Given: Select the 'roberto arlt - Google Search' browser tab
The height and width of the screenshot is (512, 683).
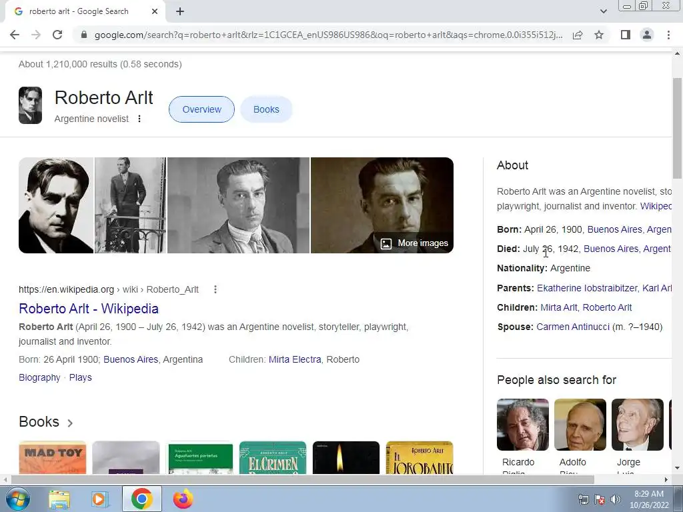Looking at the screenshot, I should click(x=85, y=12).
